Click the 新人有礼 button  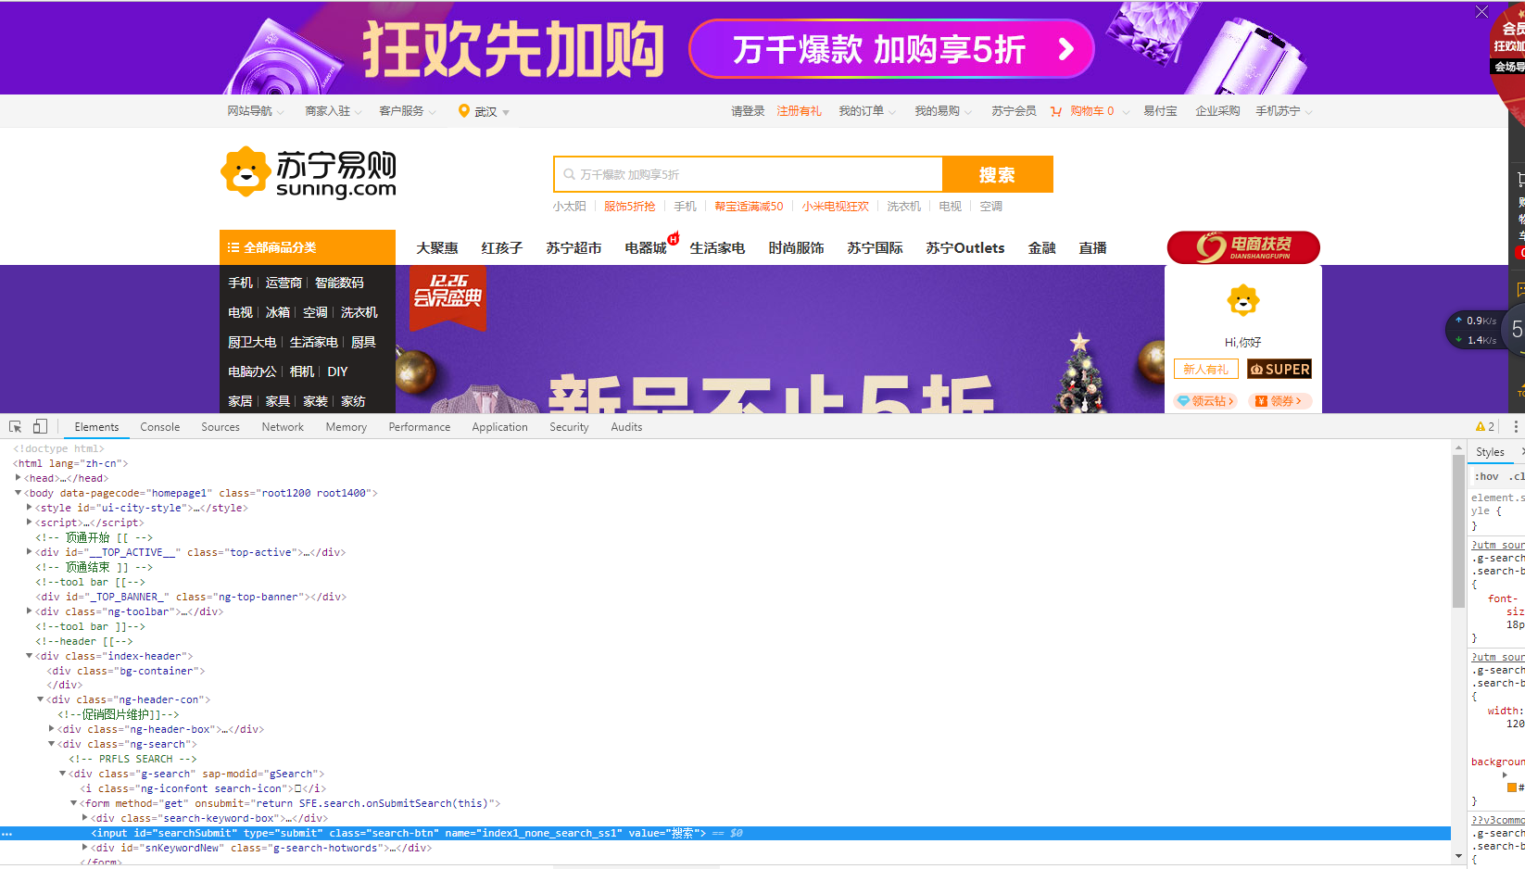tap(1206, 369)
